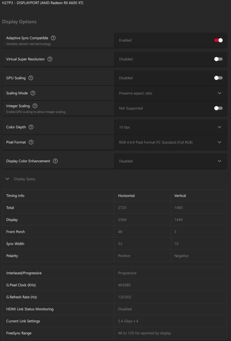The height and width of the screenshot is (341, 231).
Task: Click the FreeSync Range row value
Action: [x=144, y=333]
